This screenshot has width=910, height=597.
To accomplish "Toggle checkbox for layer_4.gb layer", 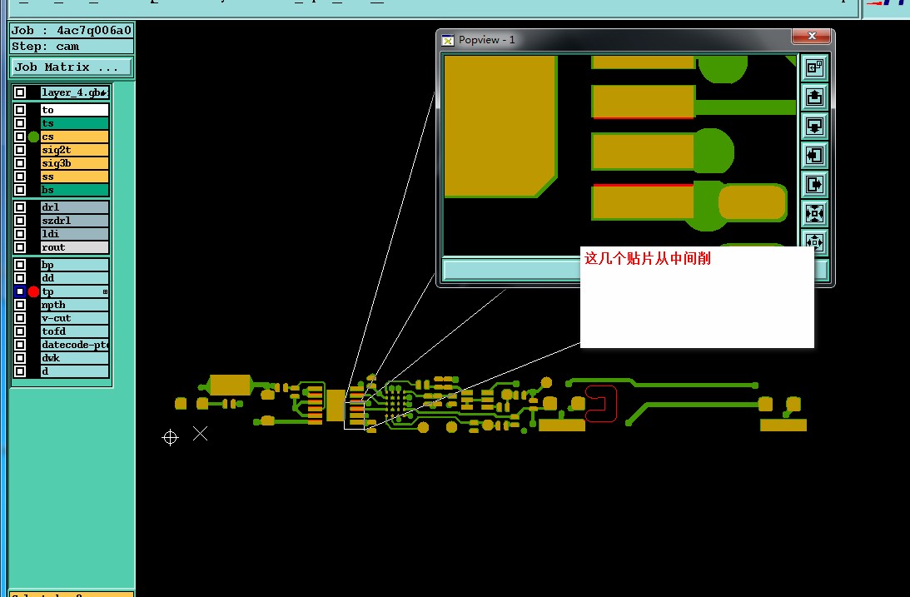I will click(x=20, y=92).
